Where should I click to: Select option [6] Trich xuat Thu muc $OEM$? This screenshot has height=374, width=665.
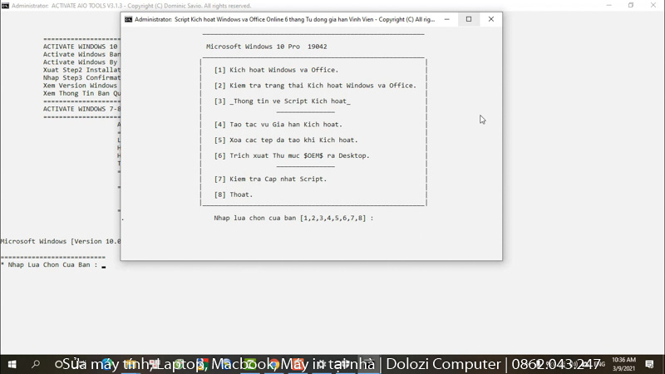[292, 155]
